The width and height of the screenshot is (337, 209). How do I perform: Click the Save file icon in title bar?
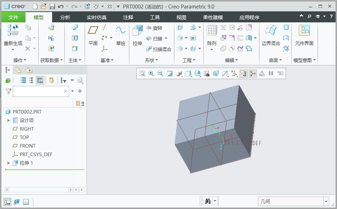pyautogui.click(x=52, y=7)
